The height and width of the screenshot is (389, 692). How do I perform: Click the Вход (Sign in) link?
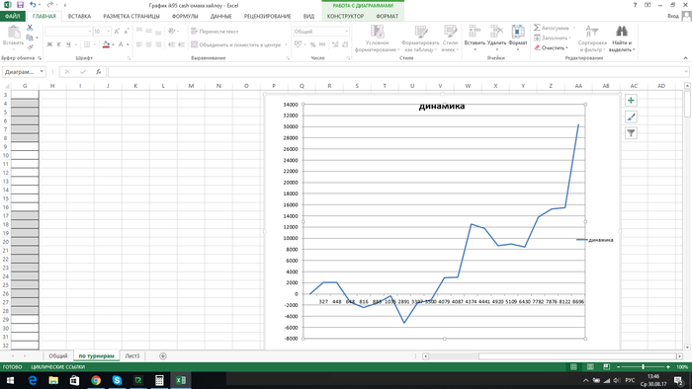(x=672, y=16)
